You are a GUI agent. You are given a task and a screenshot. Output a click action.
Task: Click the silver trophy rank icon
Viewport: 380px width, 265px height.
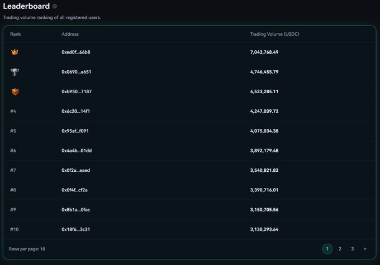15,72
